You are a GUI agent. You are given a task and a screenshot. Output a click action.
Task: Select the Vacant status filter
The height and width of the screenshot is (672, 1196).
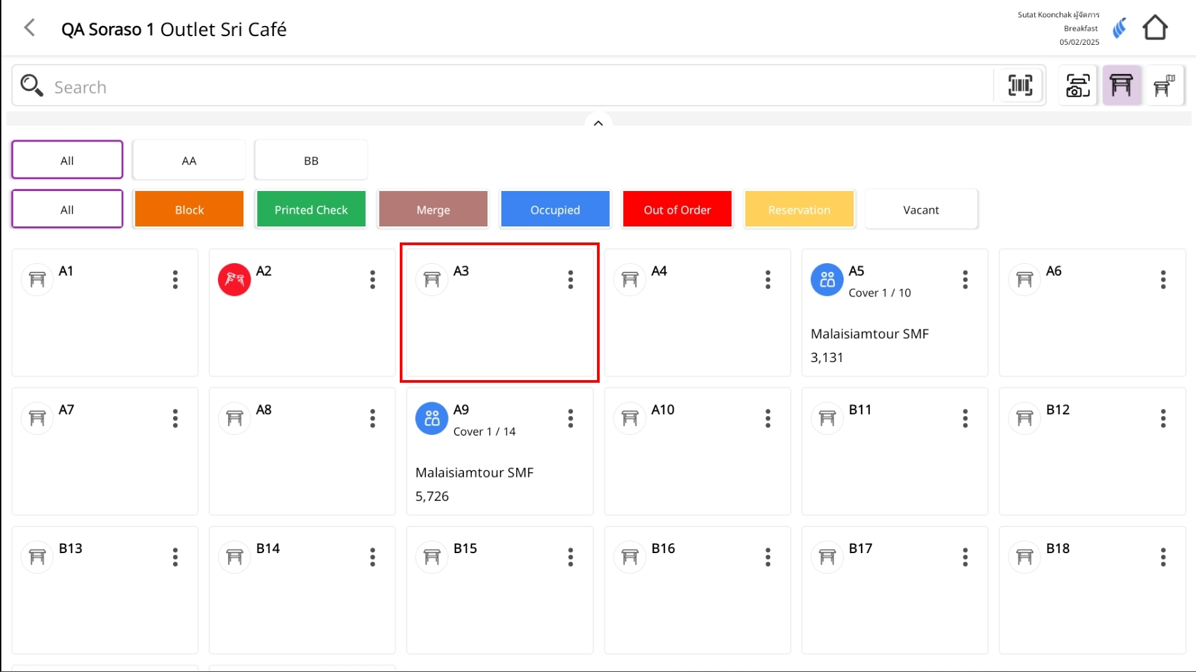[921, 210]
